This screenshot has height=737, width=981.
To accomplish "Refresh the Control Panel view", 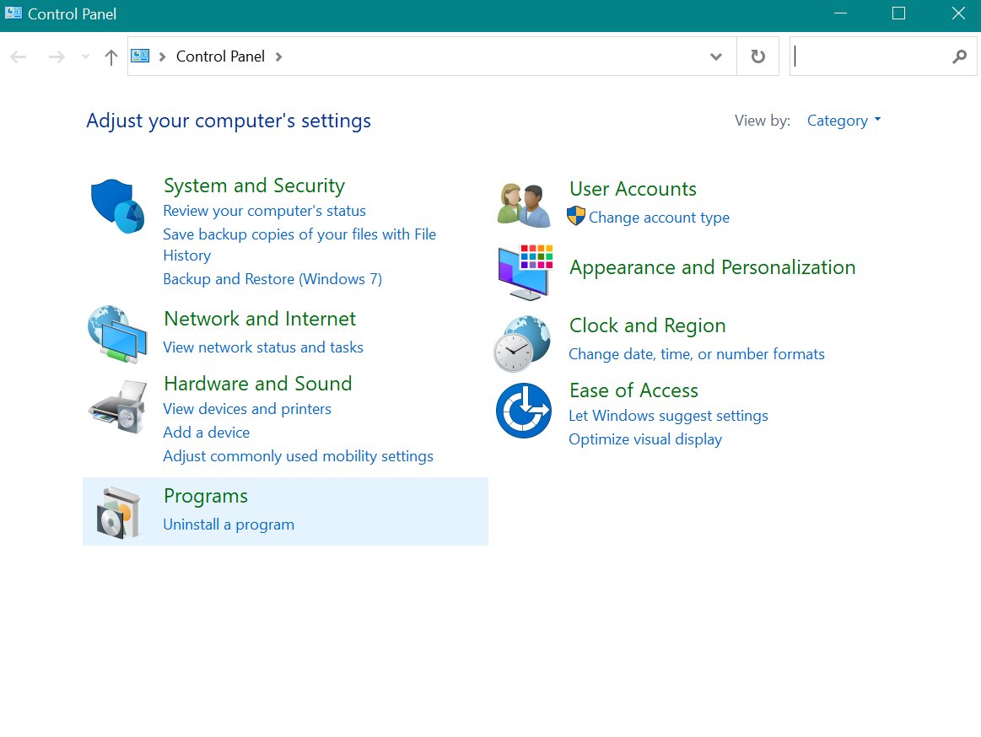I will [x=757, y=56].
